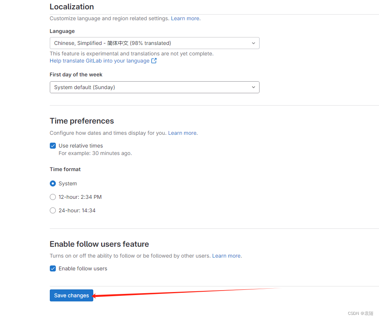
Task: Open Learn more link under Localization
Action: [185, 18]
